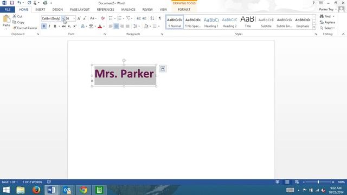
Task: Click Replace in Editing group
Action: coord(327,22)
